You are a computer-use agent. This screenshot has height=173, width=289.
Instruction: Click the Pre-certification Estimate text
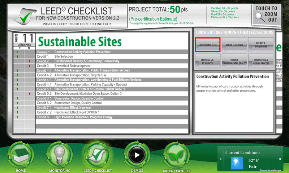pos(153,19)
